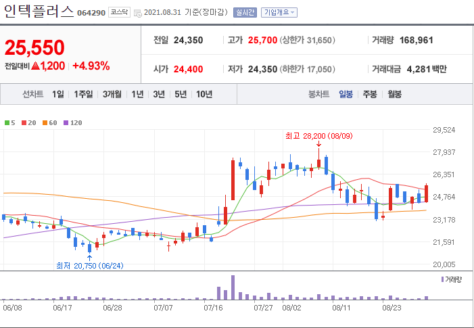
Task: Click the 최저 20,750 (06/24) marker
Action: click(x=90, y=266)
